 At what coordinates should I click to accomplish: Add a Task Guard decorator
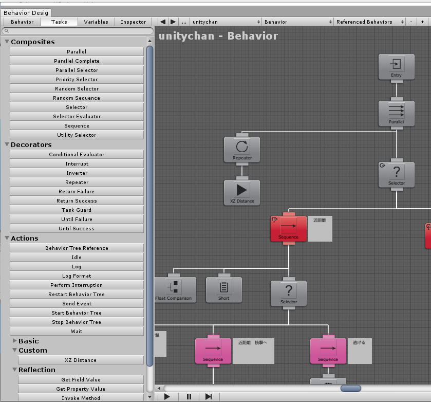pos(77,210)
